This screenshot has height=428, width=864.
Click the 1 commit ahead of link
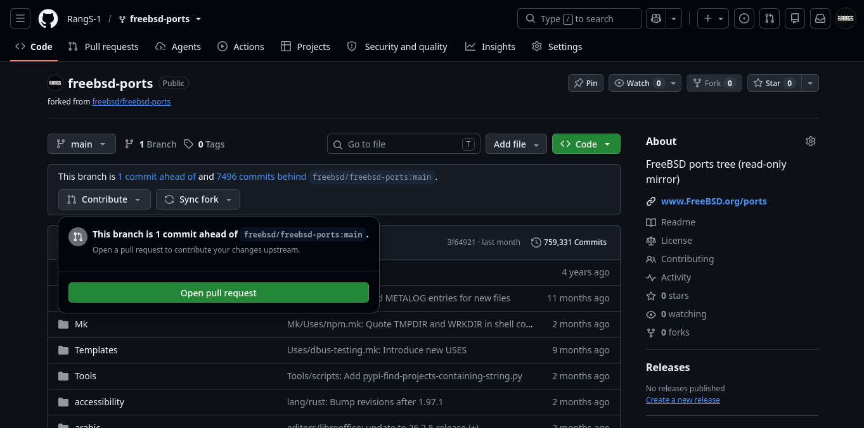coord(157,177)
